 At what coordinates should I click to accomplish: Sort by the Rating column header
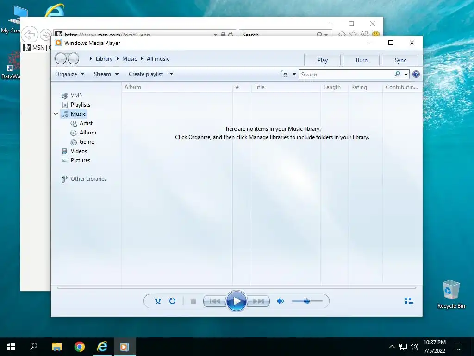[x=366, y=87]
